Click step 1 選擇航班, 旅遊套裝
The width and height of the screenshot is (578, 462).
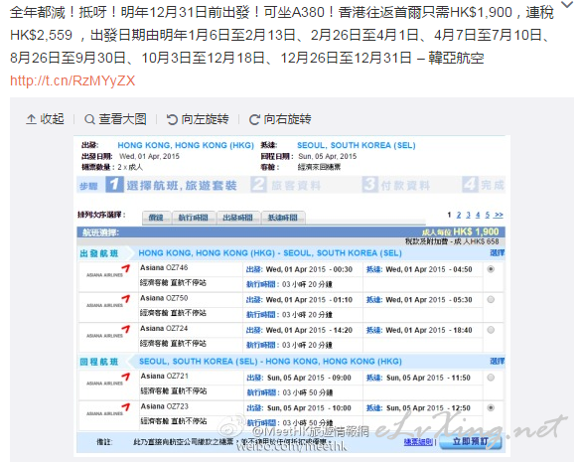[x=172, y=185]
